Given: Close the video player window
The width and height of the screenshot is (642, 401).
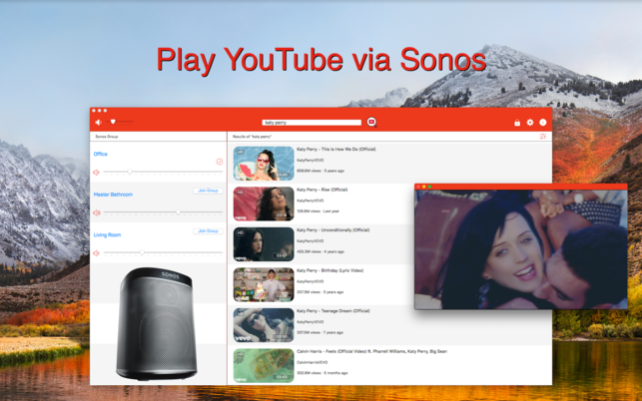Looking at the screenshot, I should (x=418, y=187).
